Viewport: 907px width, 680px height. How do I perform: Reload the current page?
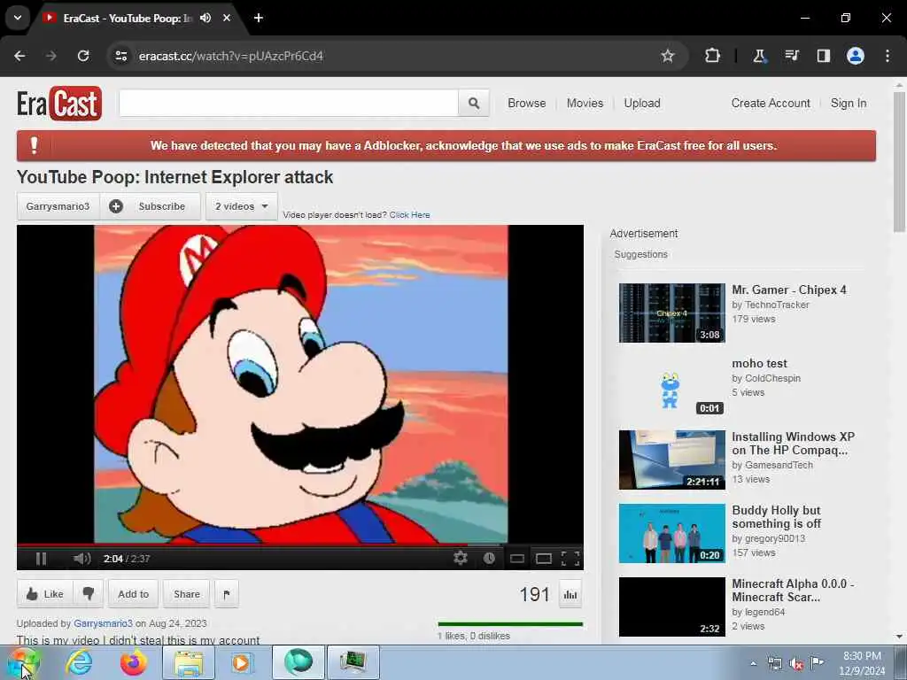[83, 56]
